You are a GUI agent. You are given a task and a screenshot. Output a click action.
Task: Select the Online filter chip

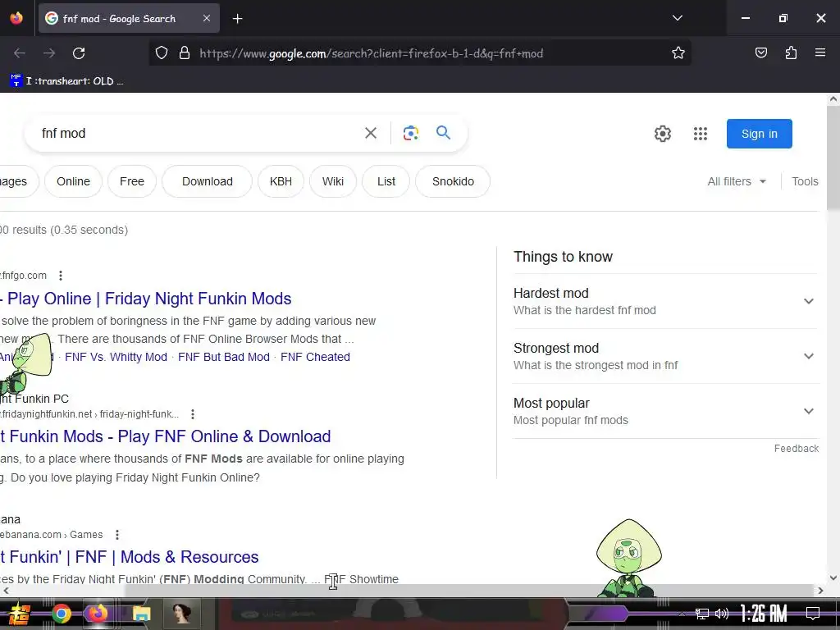[x=73, y=181]
